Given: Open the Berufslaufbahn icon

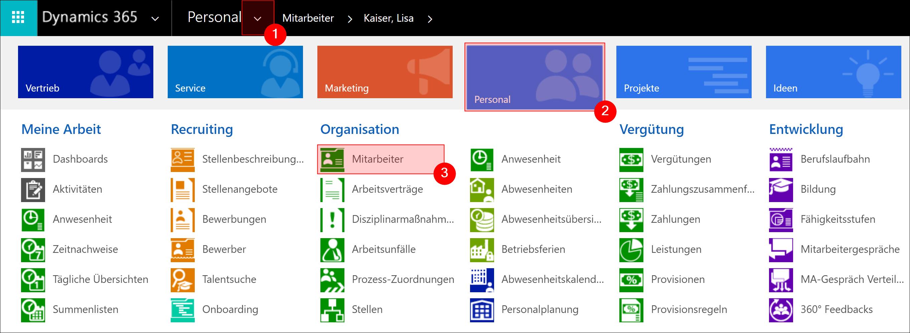Looking at the screenshot, I should [781, 160].
